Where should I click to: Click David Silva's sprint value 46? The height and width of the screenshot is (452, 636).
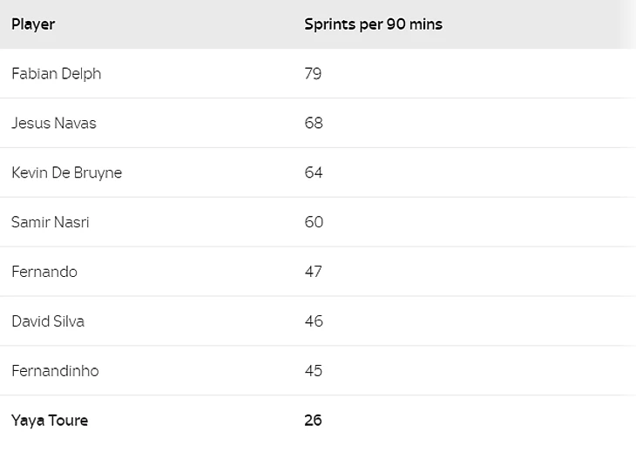[x=313, y=321]
